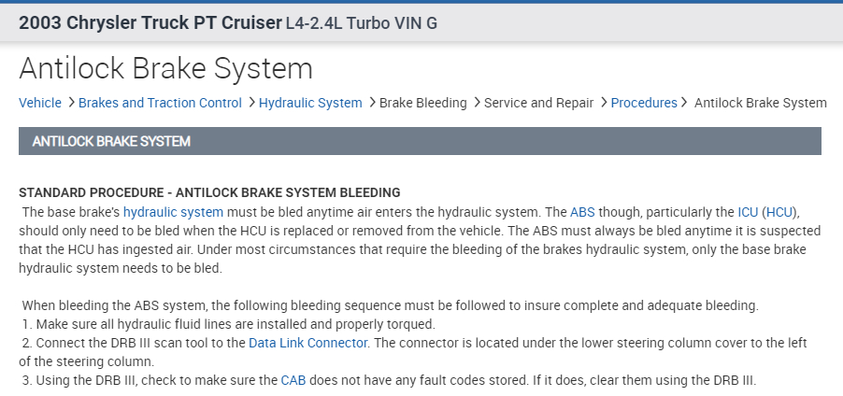
Task: Click chevron following Hydraulic System breadcrumb
Action: click(x=371, y=103)
